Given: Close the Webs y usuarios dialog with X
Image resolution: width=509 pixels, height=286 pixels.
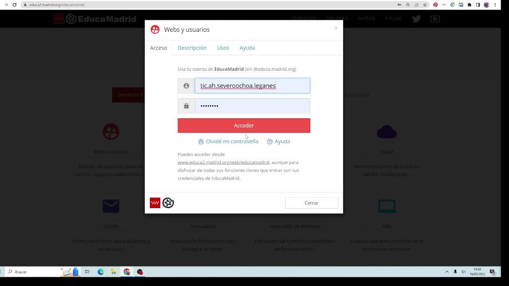Looking at the screenshot, I should (x=336, y=28).
